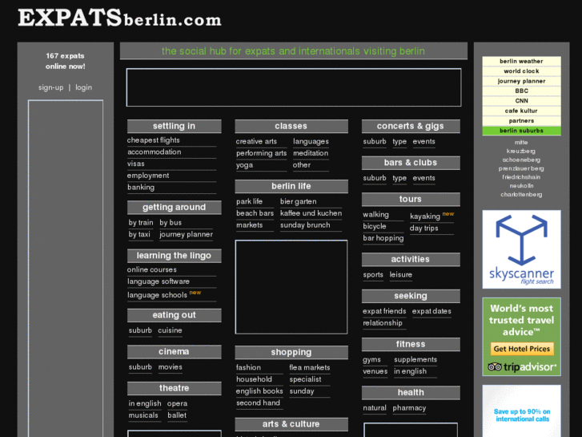Open the english books link
Image resolution: width=582 pixels, height=437 pixels.
(x=259, y=391)
